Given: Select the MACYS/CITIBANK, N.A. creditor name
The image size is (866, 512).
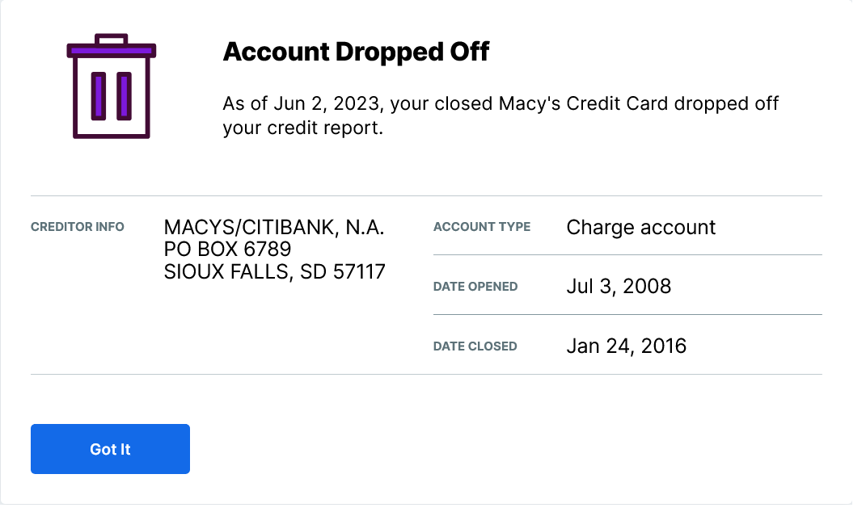Looking at the screenshot, I should click(x=274, y=227).
